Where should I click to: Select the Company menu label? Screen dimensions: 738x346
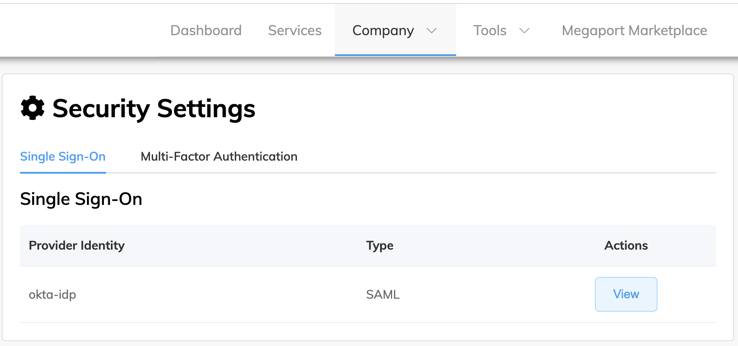[383, 31]
